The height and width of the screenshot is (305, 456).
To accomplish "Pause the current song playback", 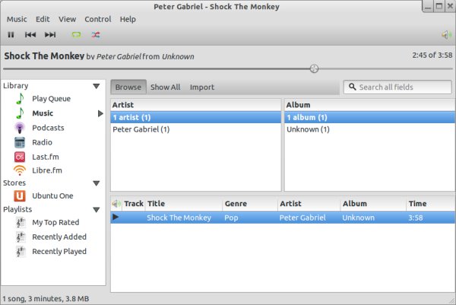I will [11, 35].
